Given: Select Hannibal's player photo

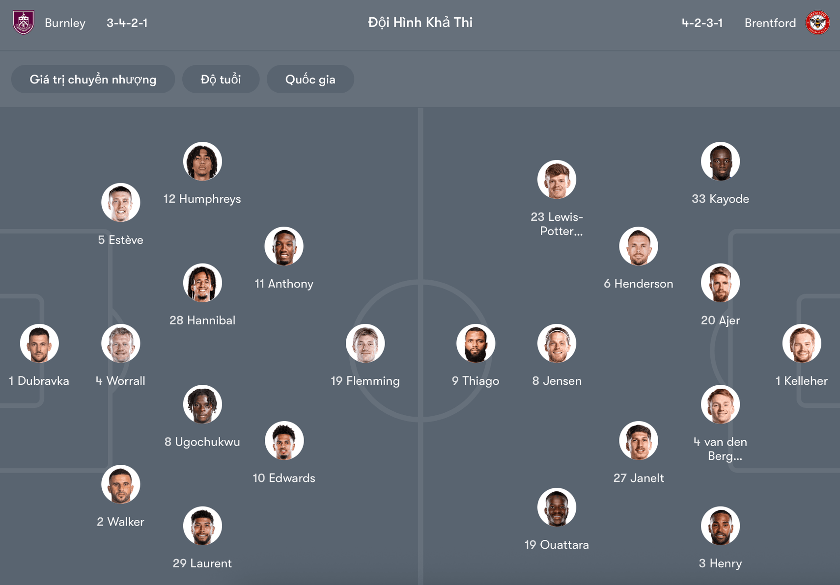Looking at the screenshot, I should pos(202,283).
